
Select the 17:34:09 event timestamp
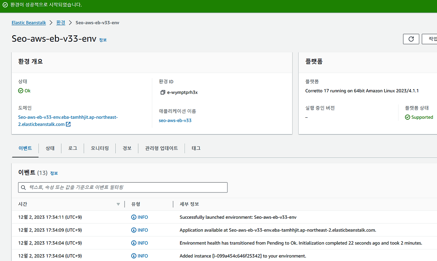tap(50, 230)
